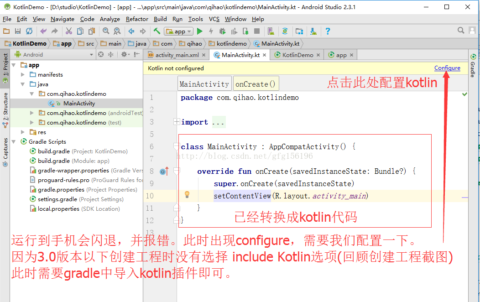Expand the com.qihao.kotlindemo (androidTest) package
480x302 pixels.
coord(32,113)
